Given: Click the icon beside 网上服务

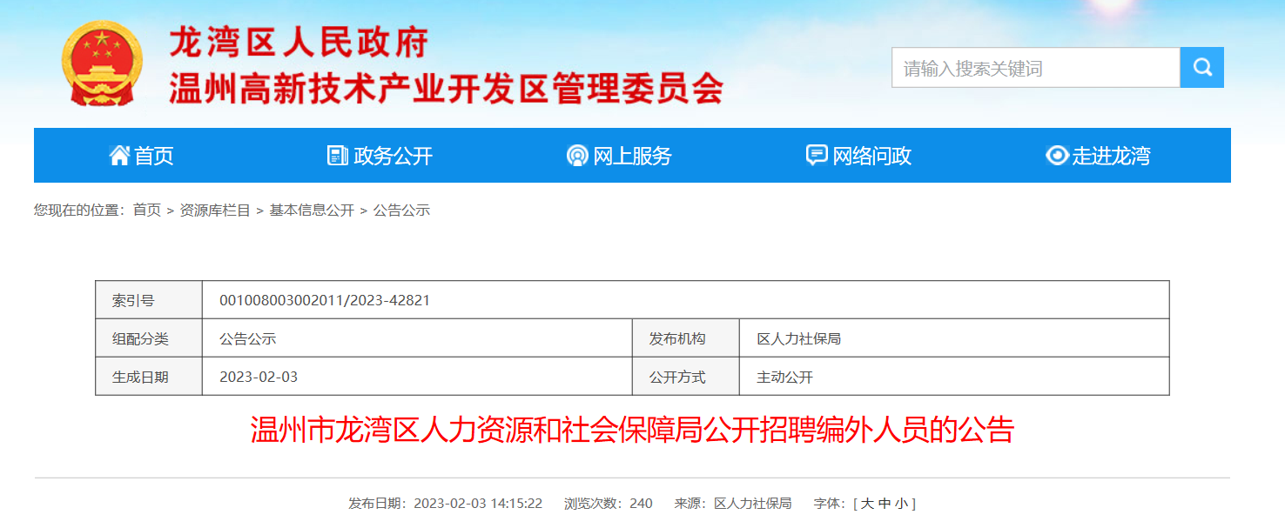Looking at the screenshot, I should [577, 156].
